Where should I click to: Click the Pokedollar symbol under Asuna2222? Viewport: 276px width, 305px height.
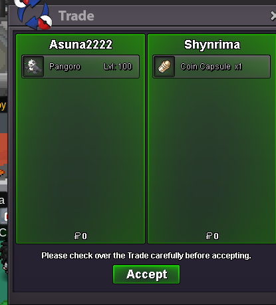click(x=77, y=236)
